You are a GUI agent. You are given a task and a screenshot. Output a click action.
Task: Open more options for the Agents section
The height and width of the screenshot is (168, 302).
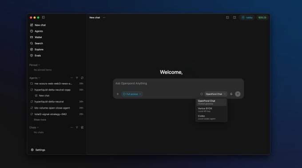tap(72, 78)
